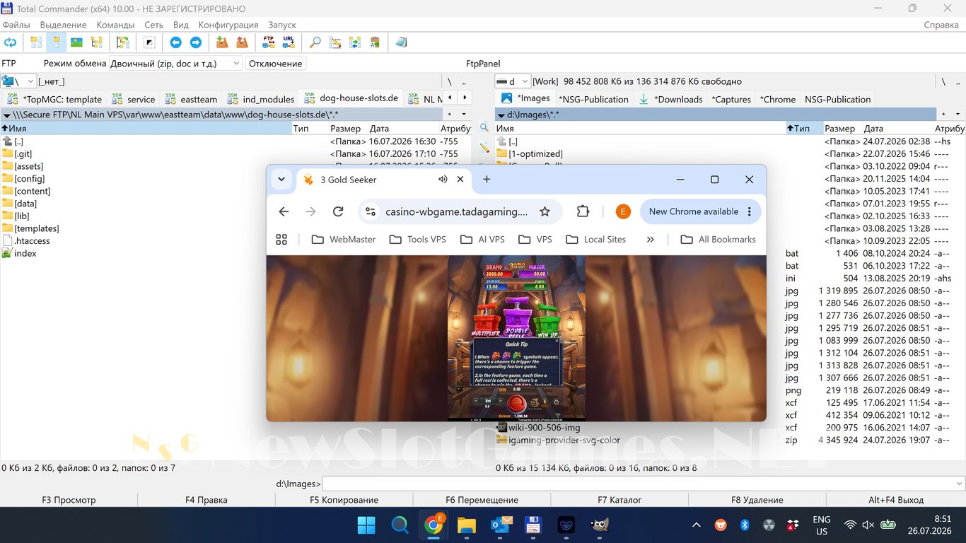The height and width of the screenshot is (543, 966).
Task: Click the Chrome address bar URL
Action: (x=457, y=211)
